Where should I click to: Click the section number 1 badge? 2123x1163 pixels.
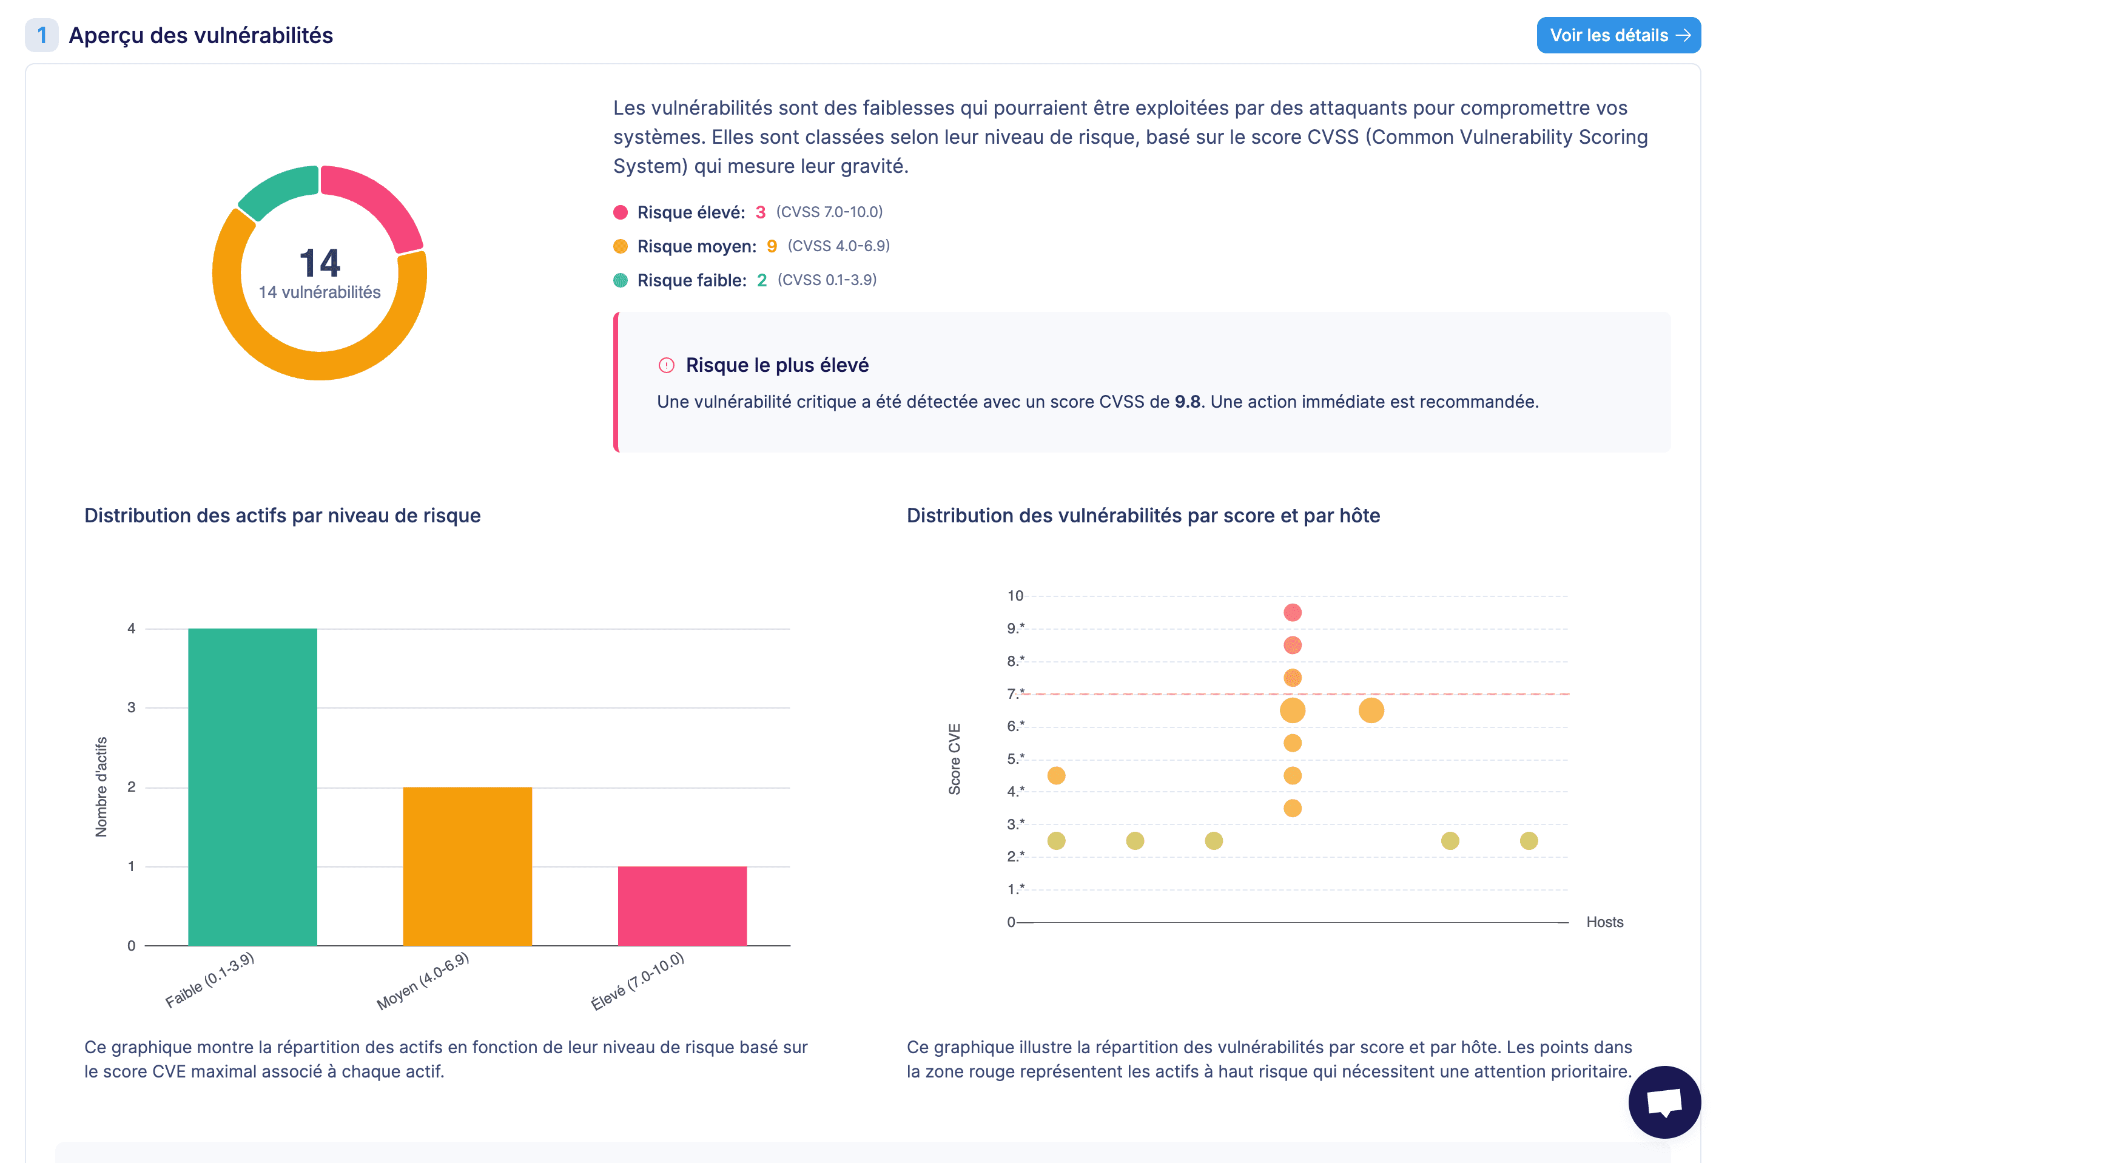[42, 35]
